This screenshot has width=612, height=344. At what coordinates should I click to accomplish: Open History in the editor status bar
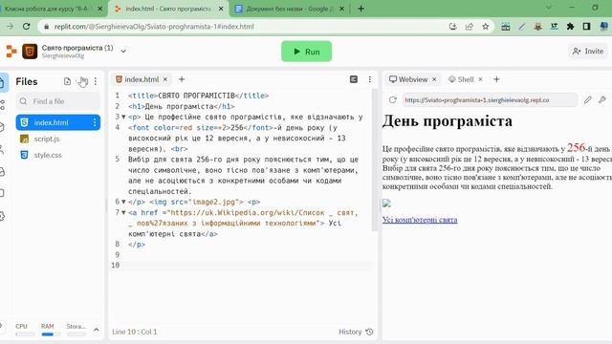point(356,332)
